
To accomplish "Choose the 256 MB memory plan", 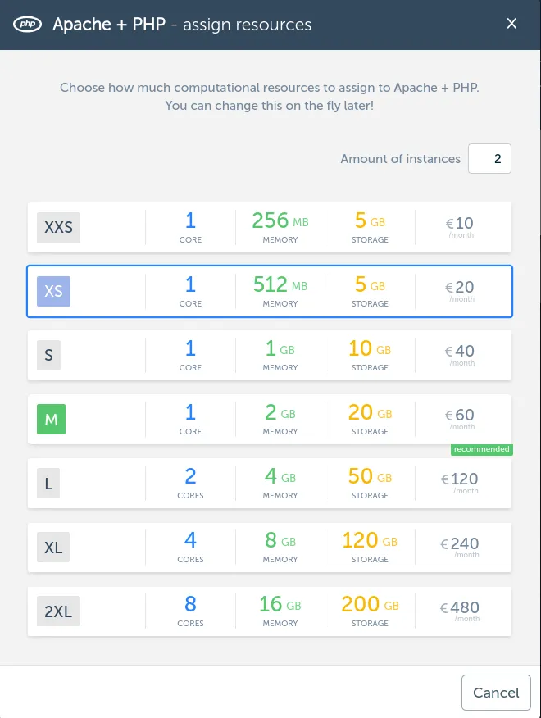I will click(280, 227).
